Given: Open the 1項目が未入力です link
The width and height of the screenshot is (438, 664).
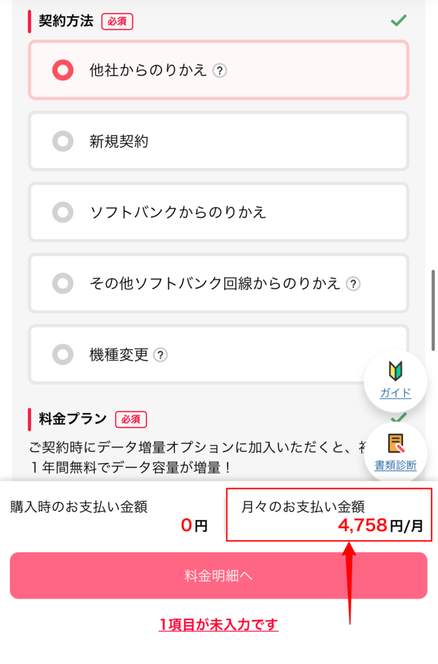Looking at the screenshot, I should (x=219, y=624).
